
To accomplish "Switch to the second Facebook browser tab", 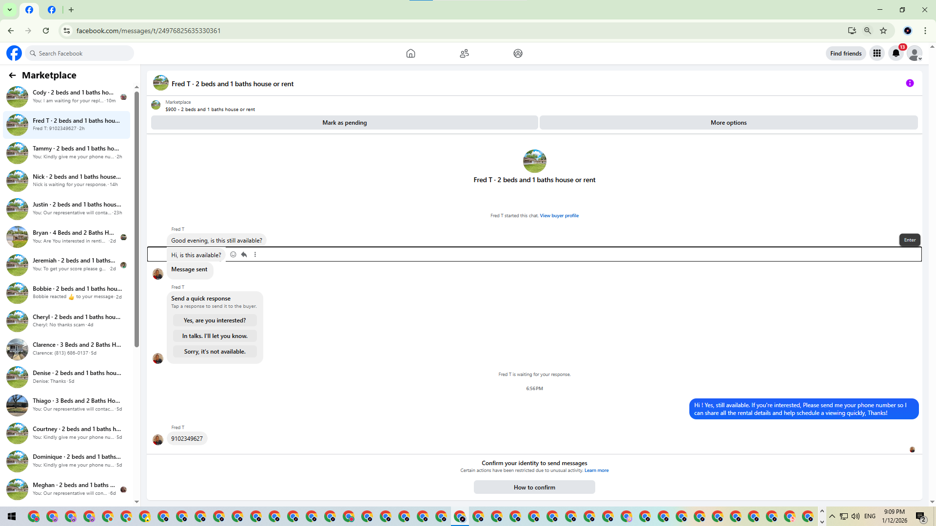I will tap(52, 10).
